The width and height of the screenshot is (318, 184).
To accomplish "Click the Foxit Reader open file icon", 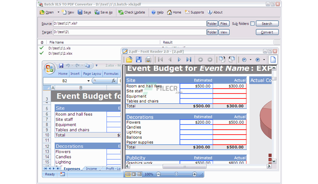I will [x=129, y=60].
